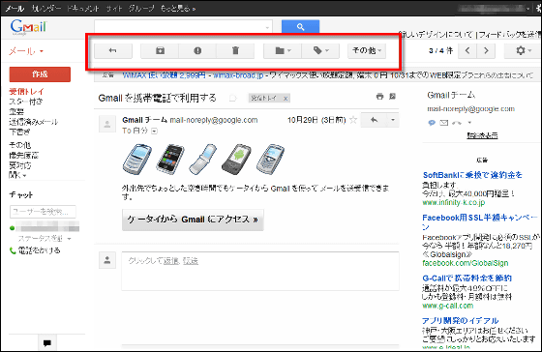Click the blue search button

coord(300,27)
